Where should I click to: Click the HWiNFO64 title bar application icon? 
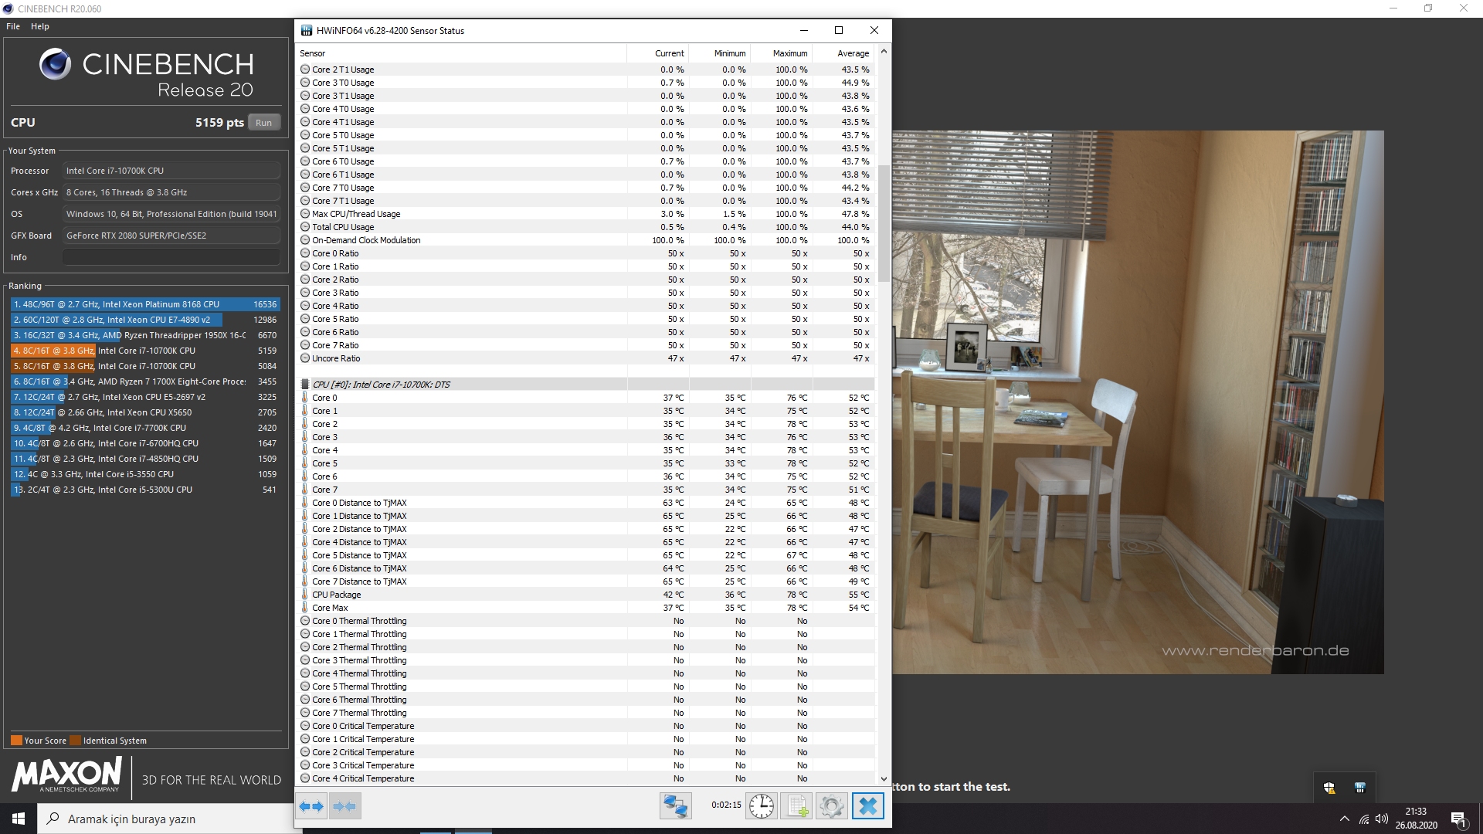[x=307, y=31]
